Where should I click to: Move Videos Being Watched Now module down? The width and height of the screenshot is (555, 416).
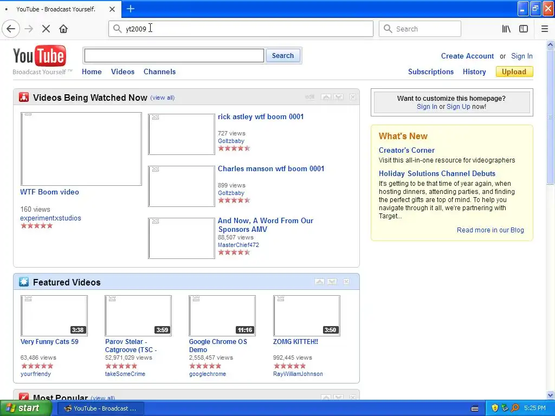[x=338, y=97]
